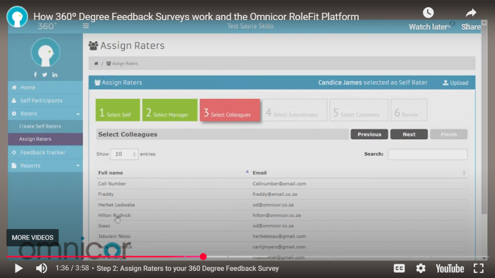Screen dimensions: 495x278
Task: Open the Show entries count dropdown
Action: coord(124,154)
